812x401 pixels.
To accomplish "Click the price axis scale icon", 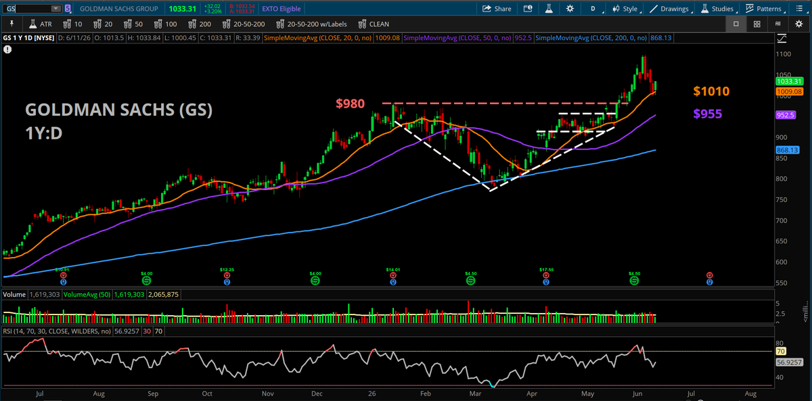I will click(782, 38).
